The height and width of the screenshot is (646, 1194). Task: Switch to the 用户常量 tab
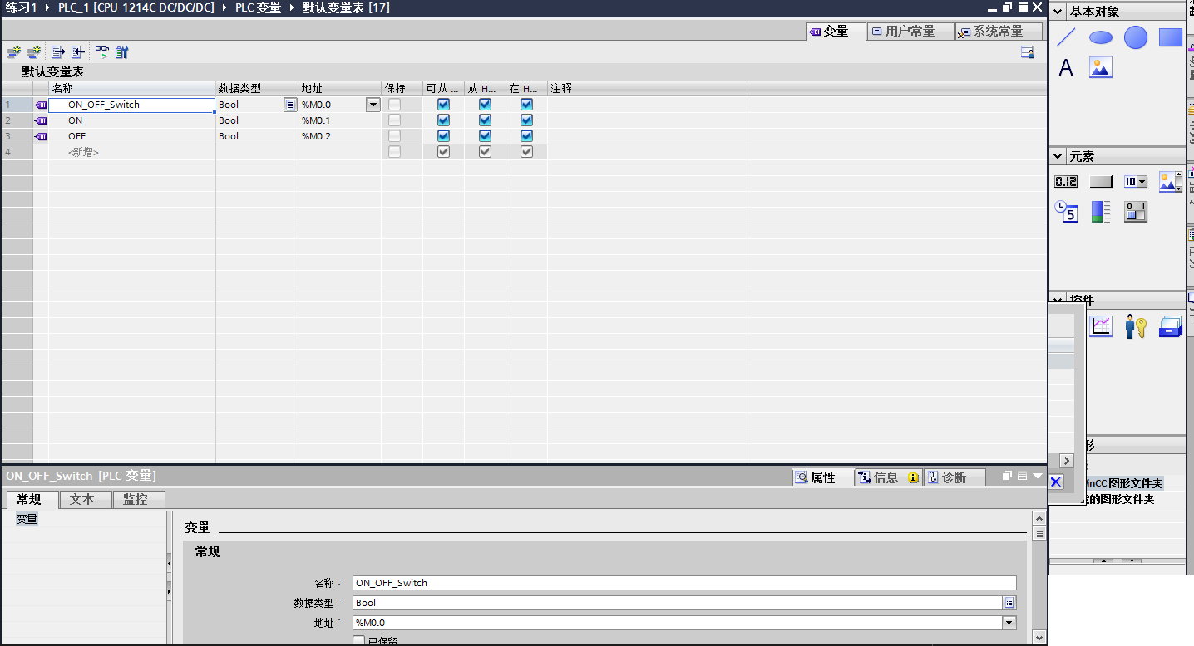point(910,32)
